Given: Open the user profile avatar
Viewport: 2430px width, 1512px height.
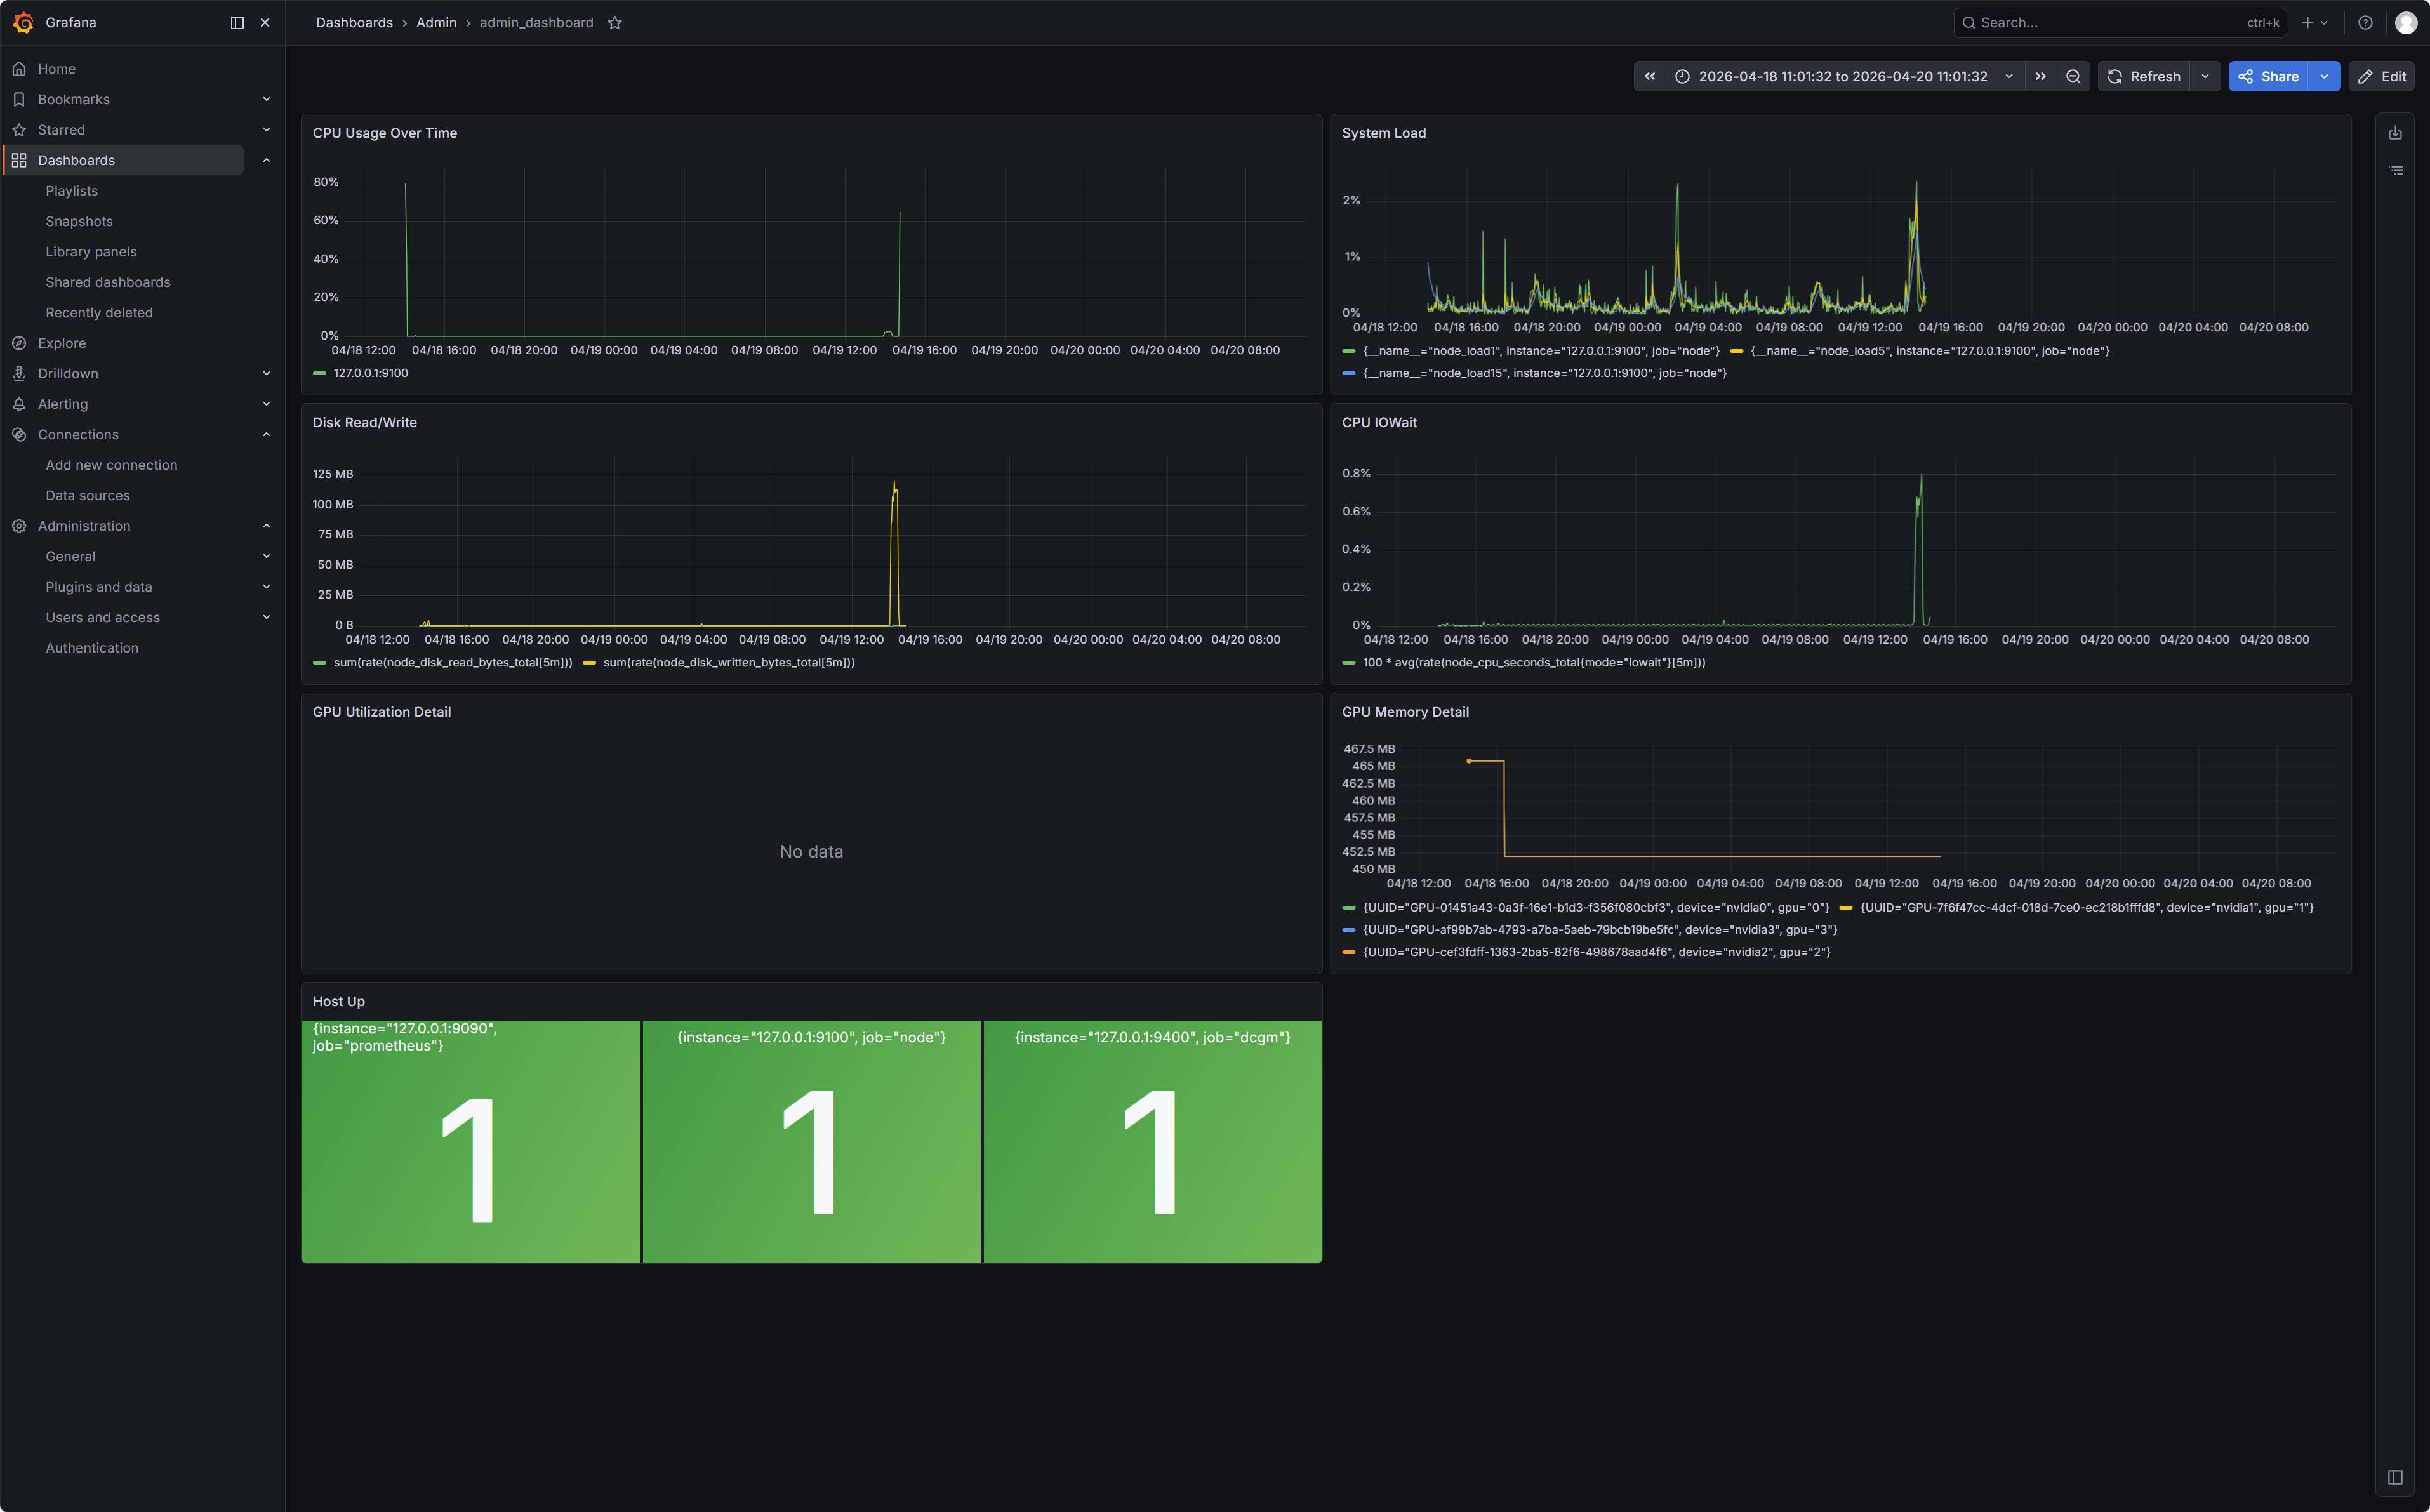Looking at the screenshot, I should point(2405,23).
